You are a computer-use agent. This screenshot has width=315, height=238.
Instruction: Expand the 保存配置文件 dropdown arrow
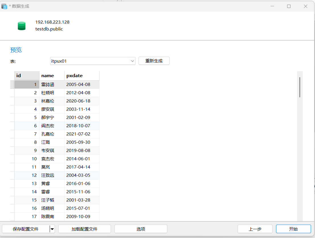(52, 229)
